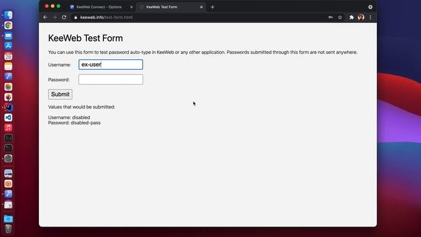Focus the Username input field
Viewport: 421px width, 237px height.
pyautogui.click(x=111, y=65)
